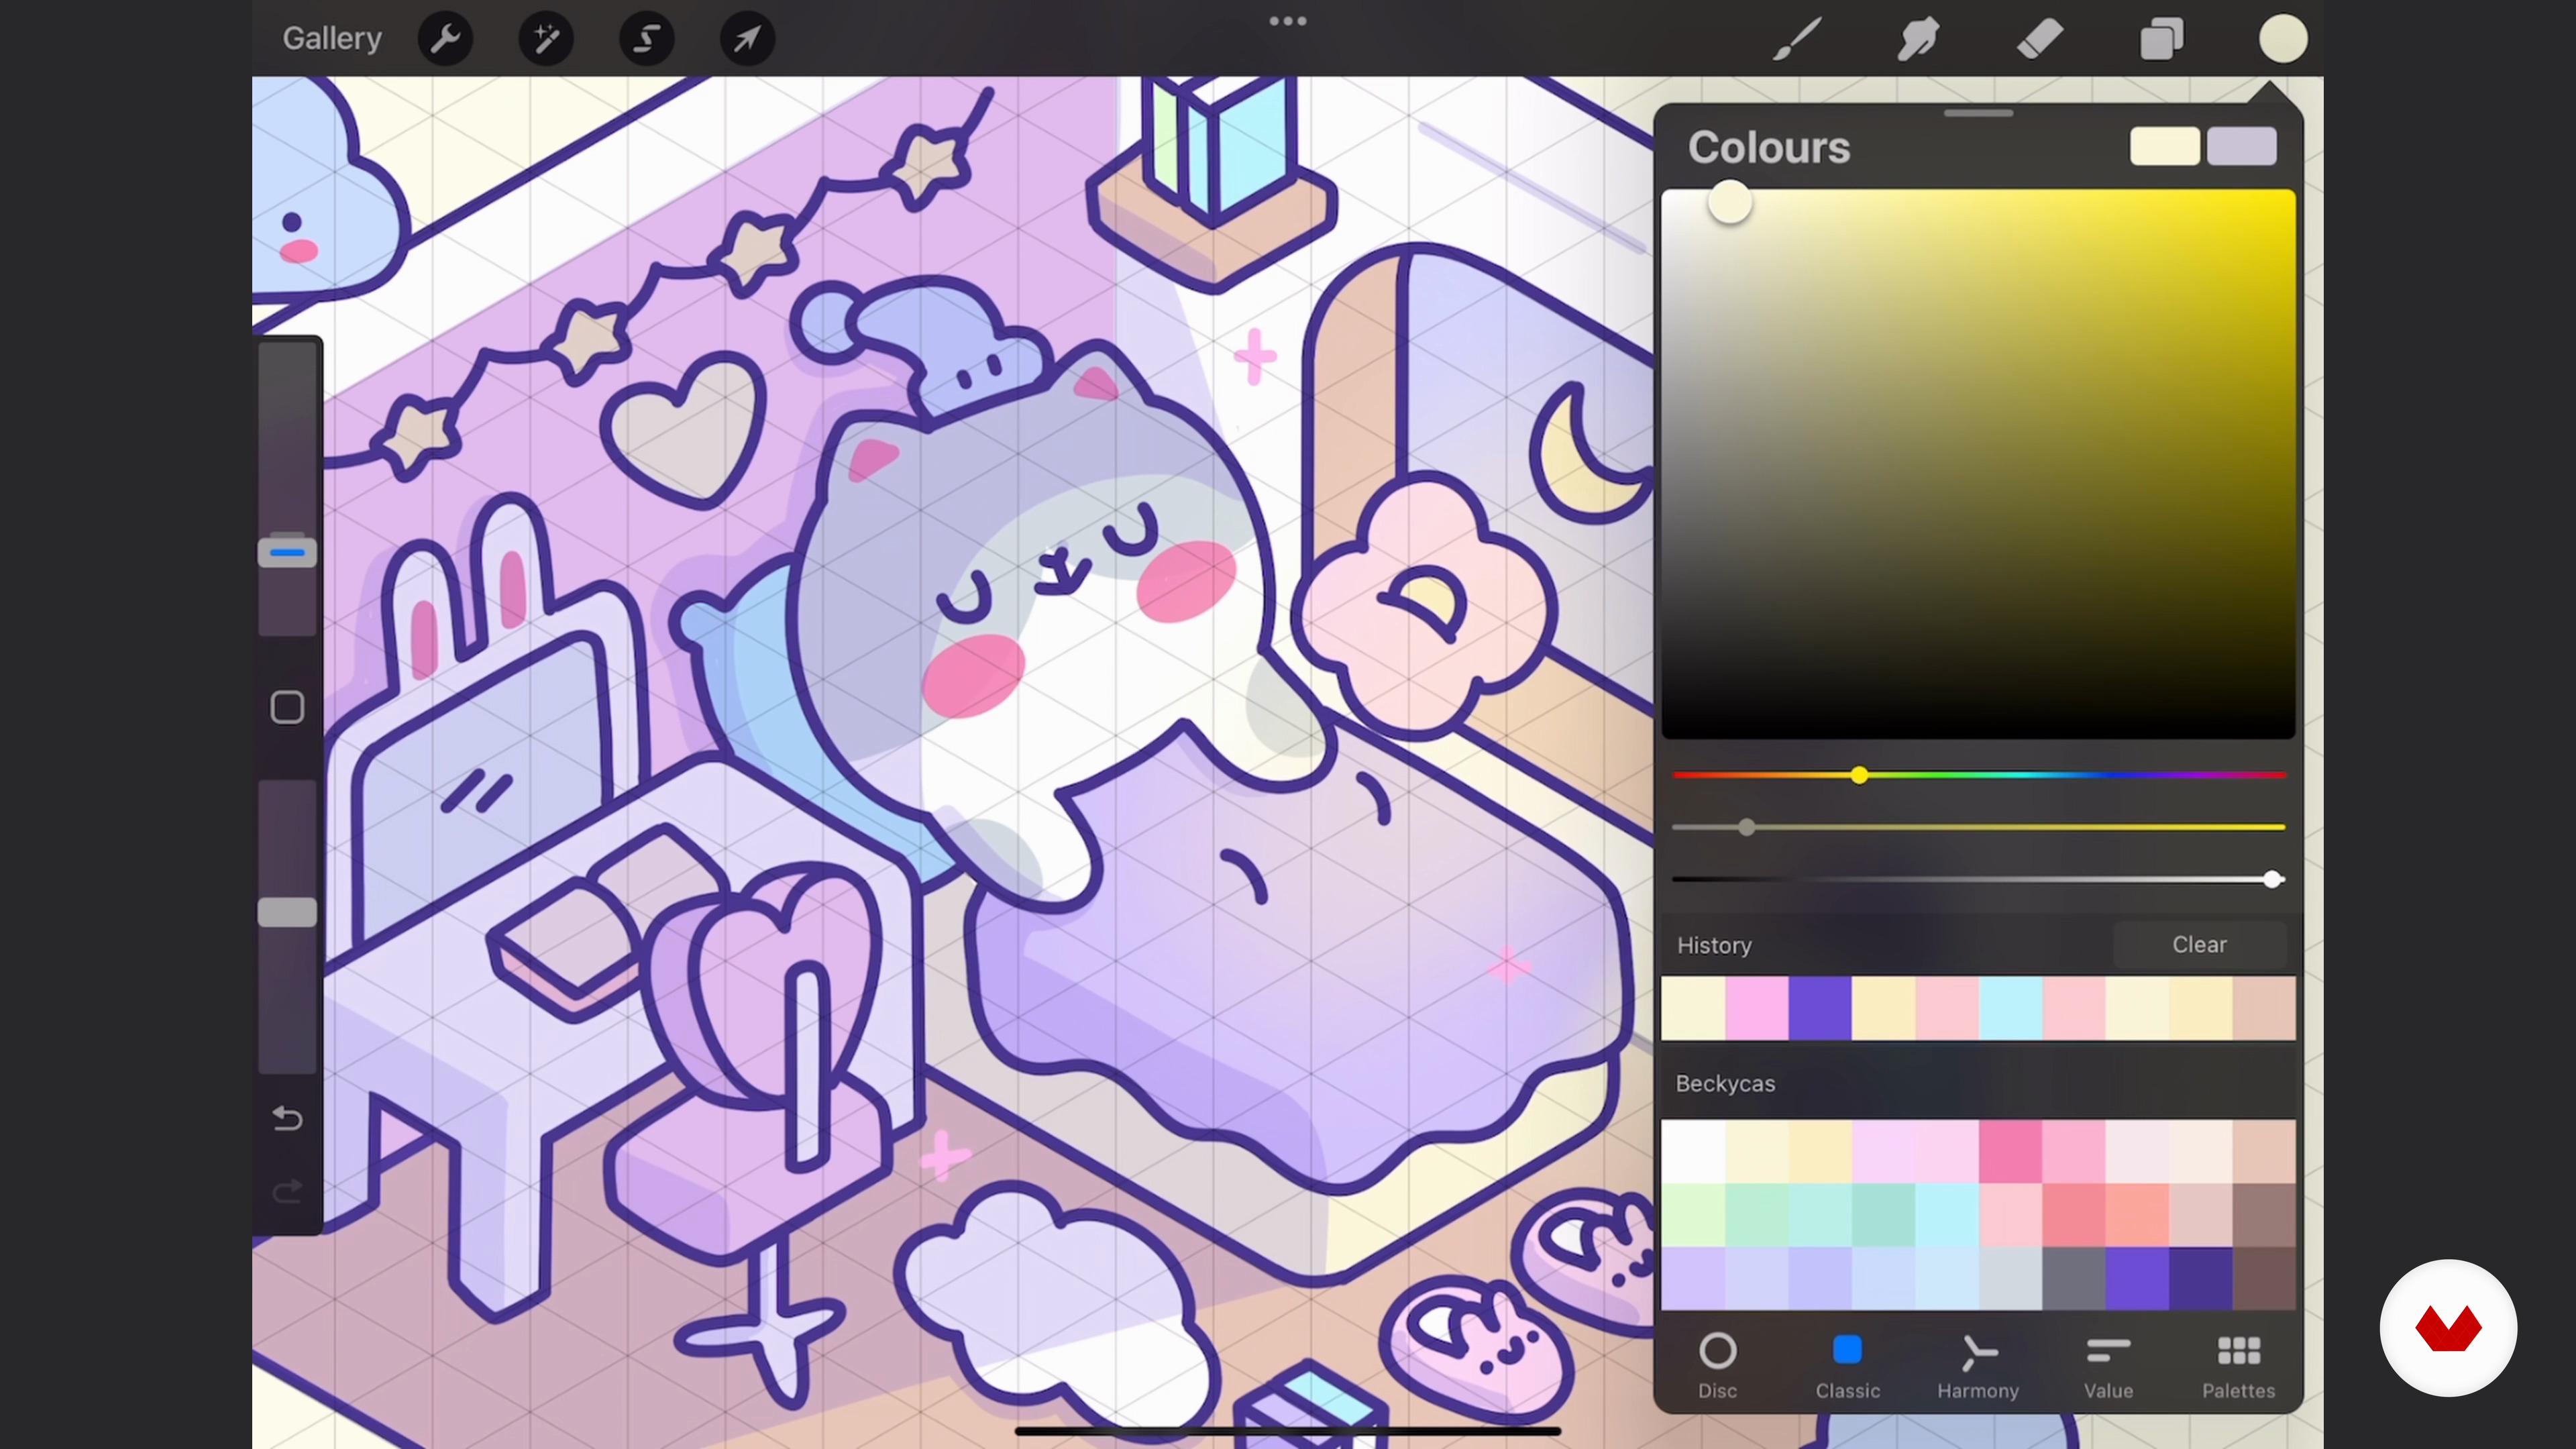Switch to the Value colour tab
2576x1449 pixels.
(x=2108, y=1366)
